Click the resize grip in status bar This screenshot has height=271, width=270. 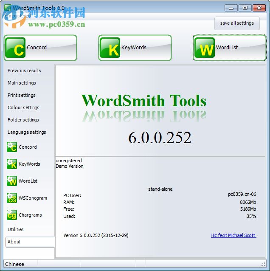coord(263,264)
